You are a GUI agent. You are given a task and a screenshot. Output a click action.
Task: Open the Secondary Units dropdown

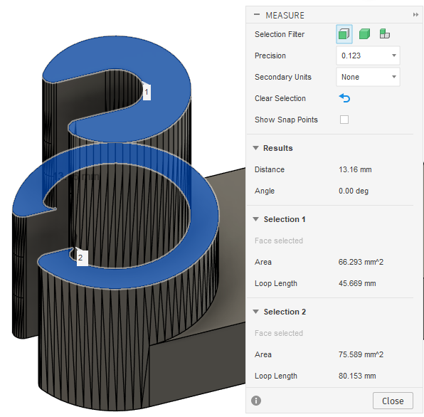tap(368, 77)
